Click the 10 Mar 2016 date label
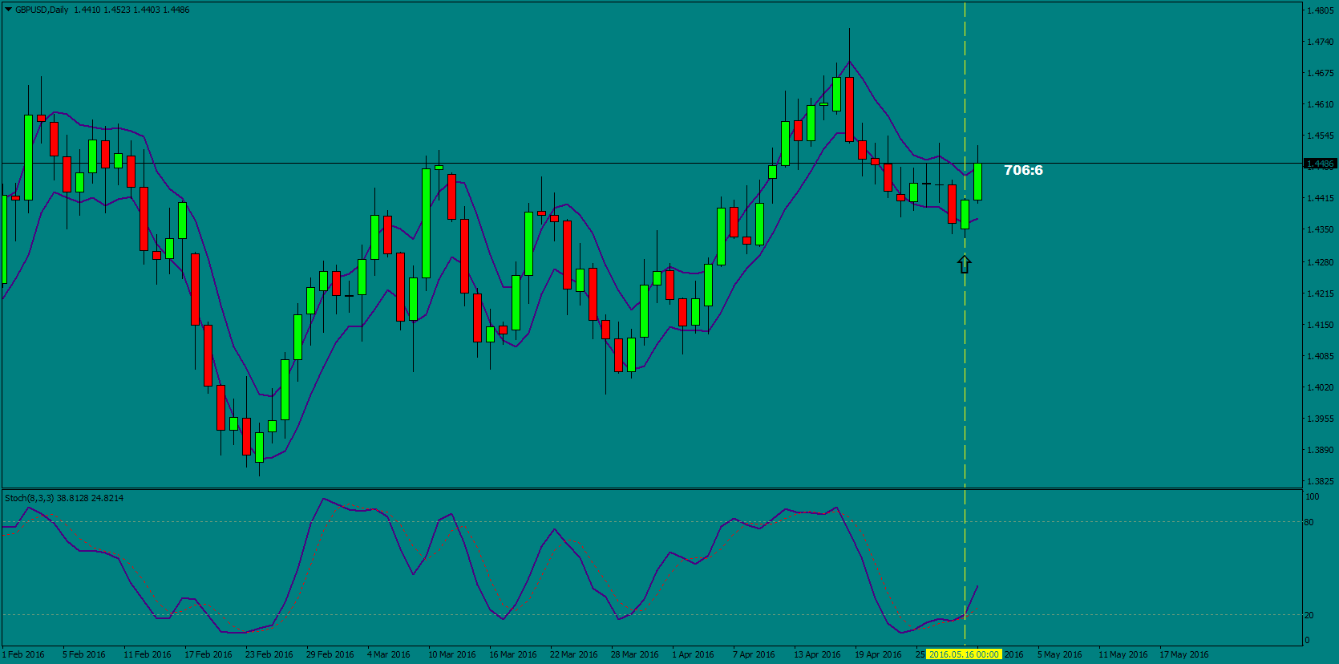The width and height of the screenshot is (1339, 664). [x=452, y=654]
